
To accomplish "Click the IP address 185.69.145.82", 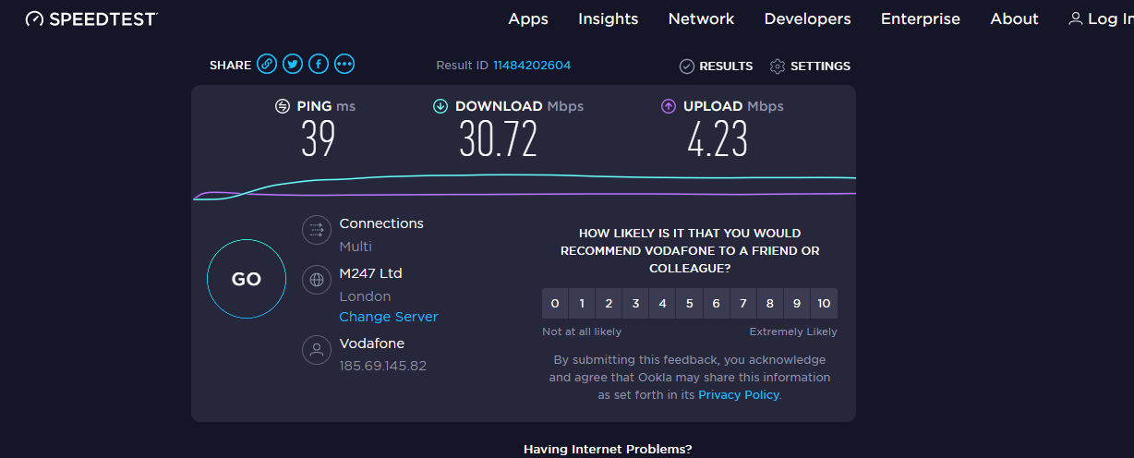I will click(x=382, y=366).
